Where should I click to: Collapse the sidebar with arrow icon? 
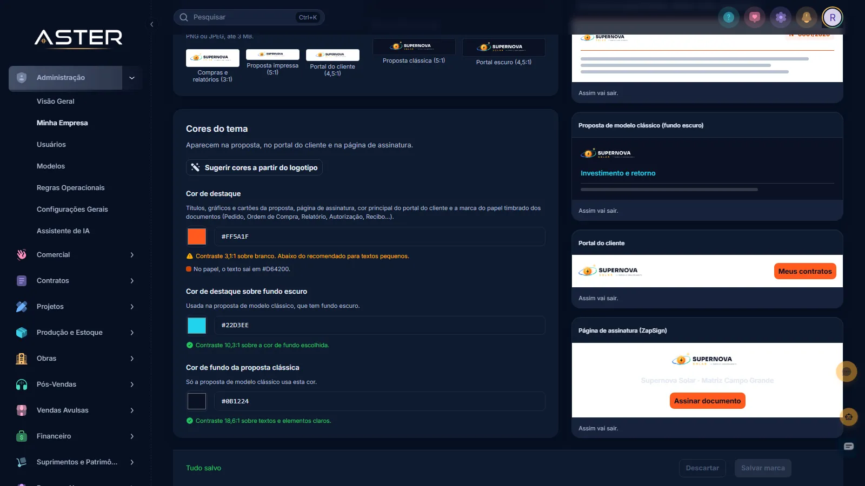[152, 24]
